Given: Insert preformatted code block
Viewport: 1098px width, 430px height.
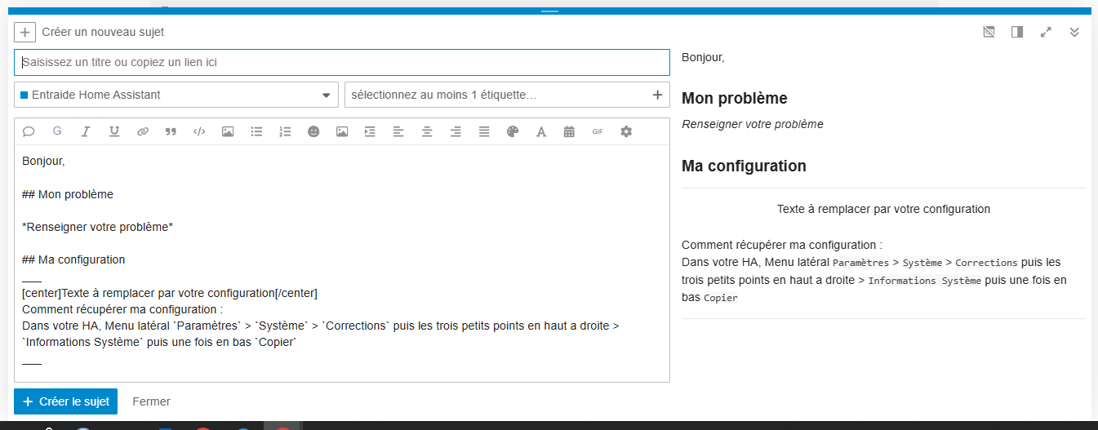Looking at the screenshot, I should click(199, 131).
